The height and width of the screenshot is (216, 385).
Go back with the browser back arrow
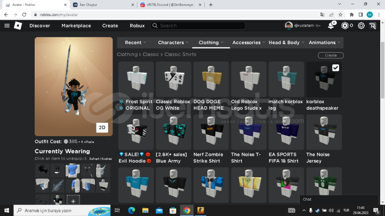[x=6, y=15]
